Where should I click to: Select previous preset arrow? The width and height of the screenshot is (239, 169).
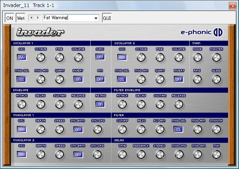[31, 18]
